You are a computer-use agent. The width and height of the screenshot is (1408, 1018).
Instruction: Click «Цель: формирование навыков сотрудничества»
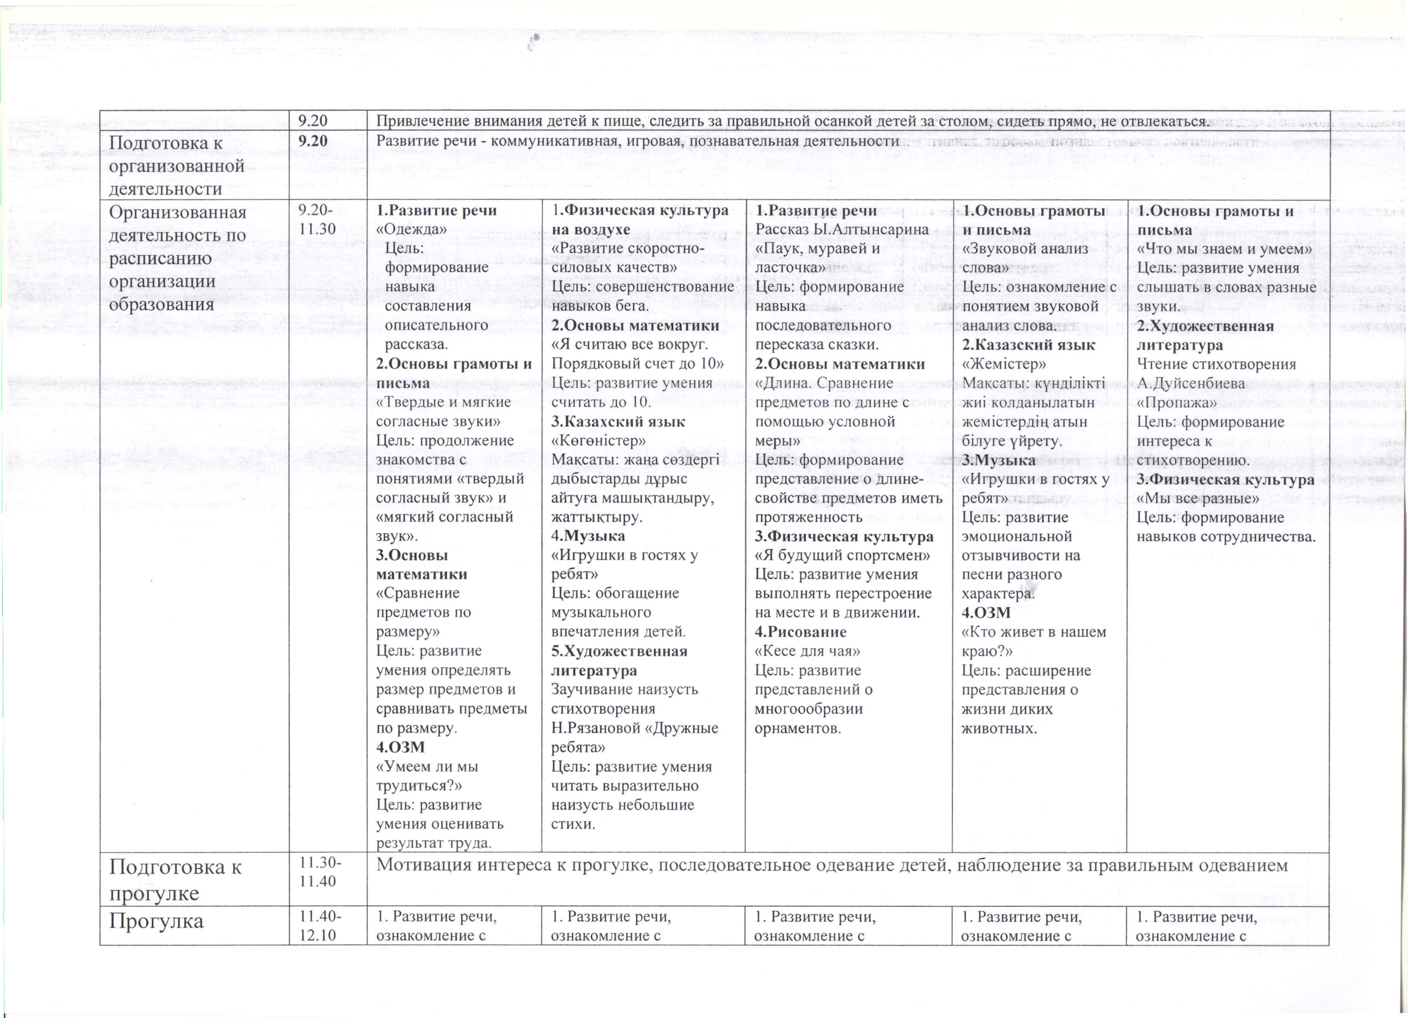click(1226, 527)
